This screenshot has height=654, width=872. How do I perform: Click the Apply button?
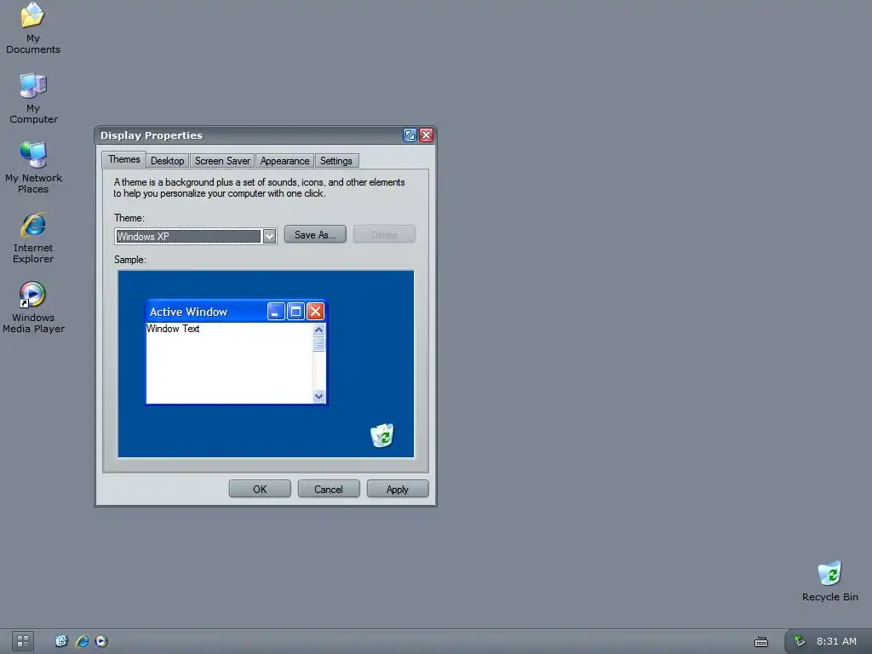(x=398, y=490)
